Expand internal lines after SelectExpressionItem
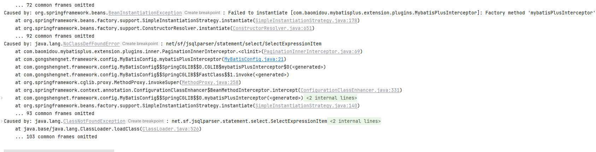The width and height of the screenshot is (596, 152). point(355,121)
